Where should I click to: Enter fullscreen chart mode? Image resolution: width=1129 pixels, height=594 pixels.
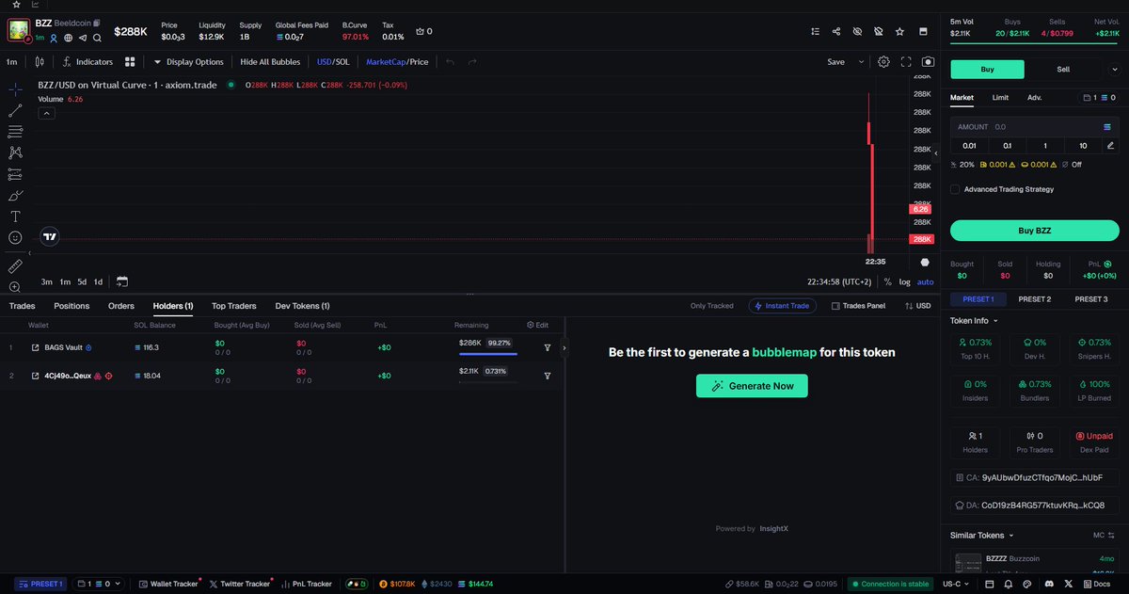[906, 62]
